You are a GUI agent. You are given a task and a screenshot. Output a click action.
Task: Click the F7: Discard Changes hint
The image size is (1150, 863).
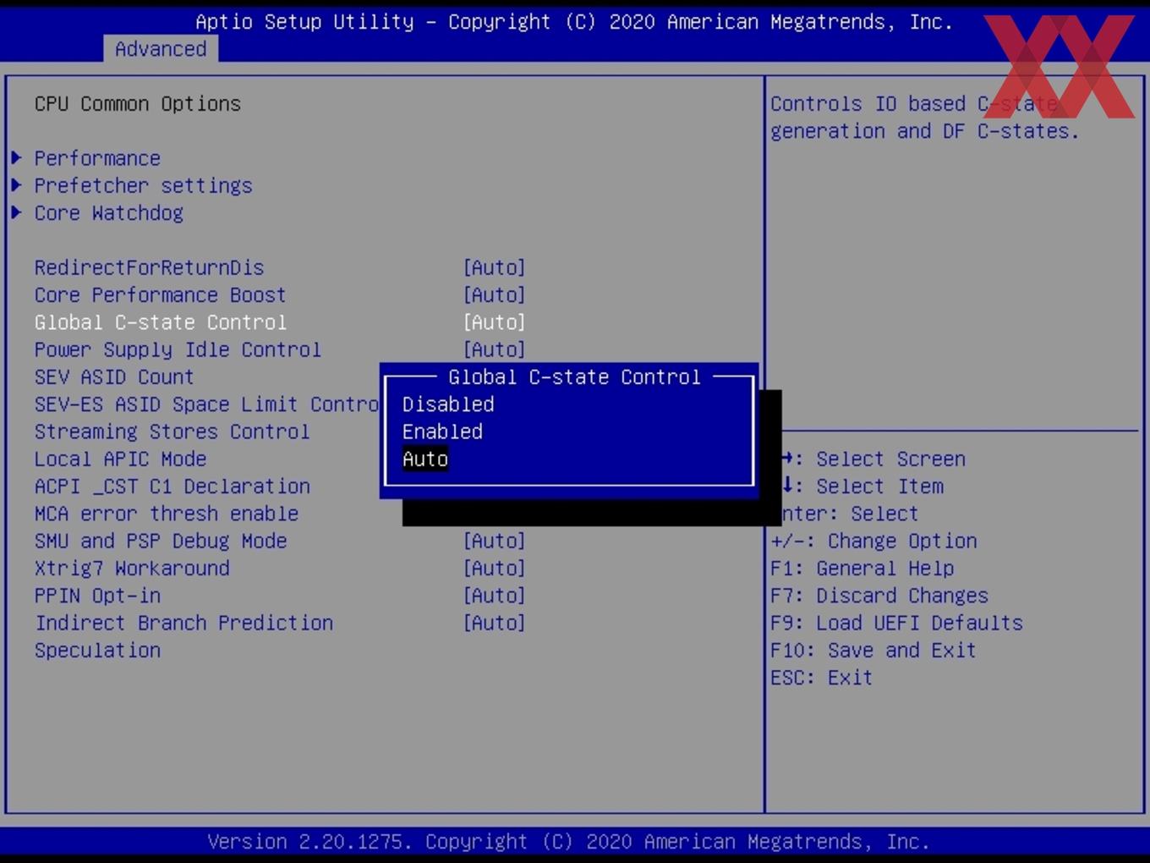(879, 596)
